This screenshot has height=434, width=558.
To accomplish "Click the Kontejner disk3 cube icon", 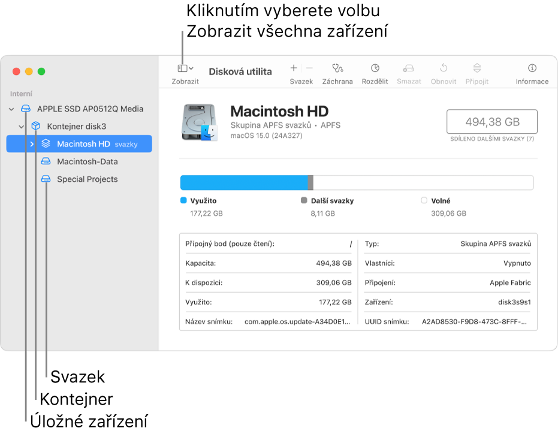I will 35,126.
